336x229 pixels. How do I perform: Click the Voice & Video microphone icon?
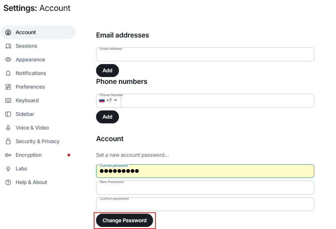8,128
